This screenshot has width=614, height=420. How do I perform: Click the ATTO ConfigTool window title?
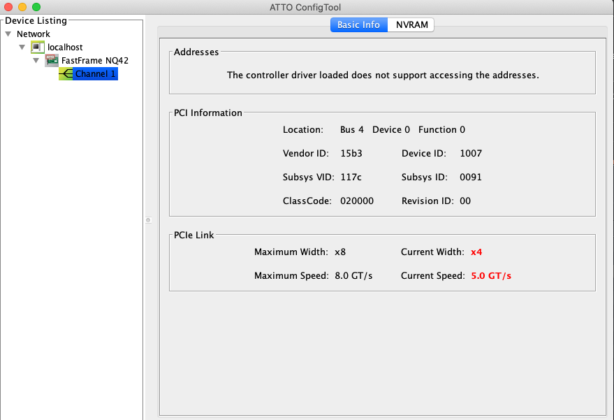point(305,7)
